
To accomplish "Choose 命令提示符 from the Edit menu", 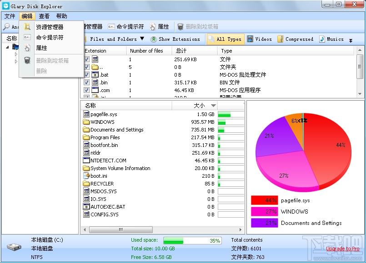I will [51, 38].
